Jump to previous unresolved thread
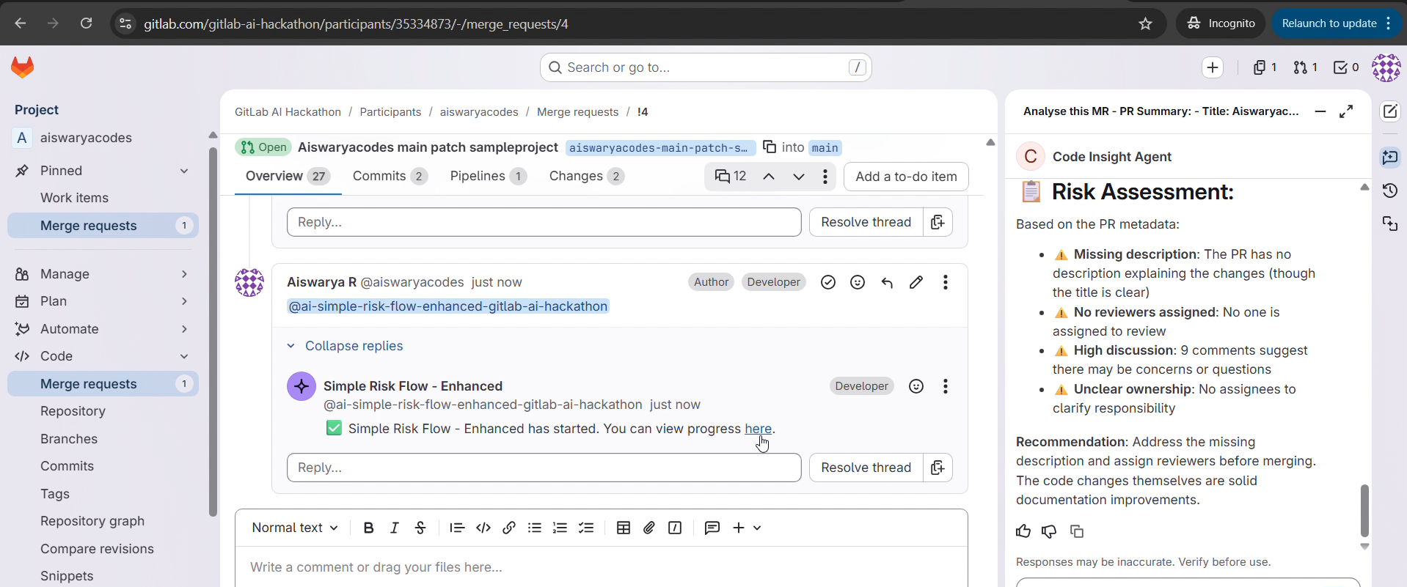This screenshot has height=587, width=1407. 768,177
